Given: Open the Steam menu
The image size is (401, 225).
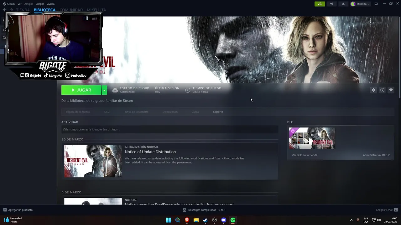Looking at the screenshot, I should point(9,4).
